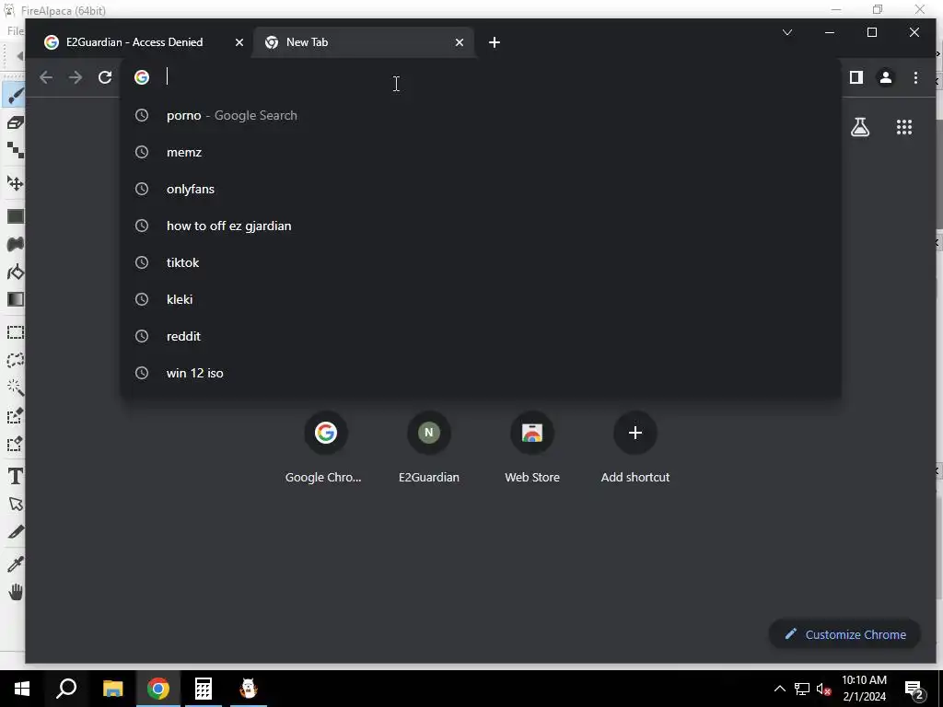The image size is (943, 707).
Task: Select the Move tool in FireAlpaca
Action: (15, 184)
